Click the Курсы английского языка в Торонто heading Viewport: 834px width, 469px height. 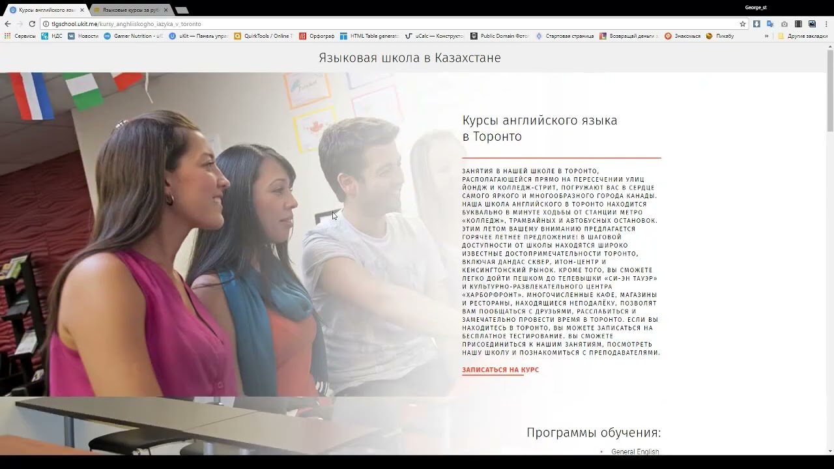tap(539, 128)
